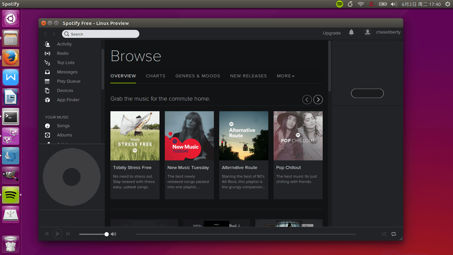Toggle repeat mode
The width and height of the screenshot is (453, 255).
[x=394, y=234]
